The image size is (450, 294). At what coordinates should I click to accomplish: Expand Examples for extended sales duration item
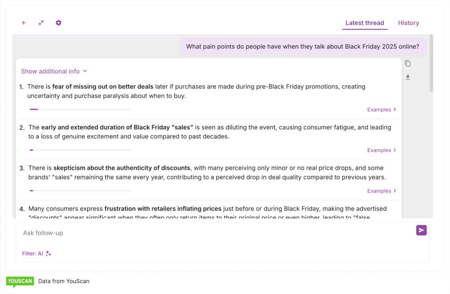coord(381,150)
